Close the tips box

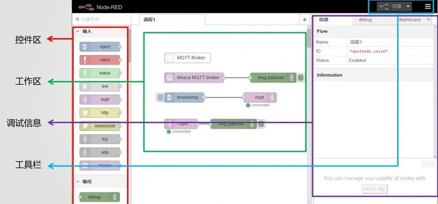[432, 164]
